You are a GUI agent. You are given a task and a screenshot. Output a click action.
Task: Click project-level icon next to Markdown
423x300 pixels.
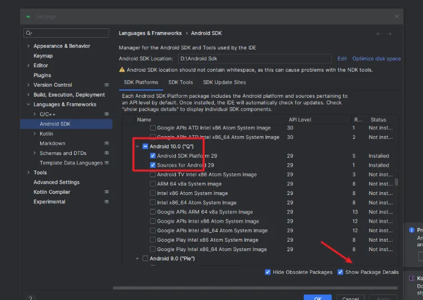pos(106,143)
